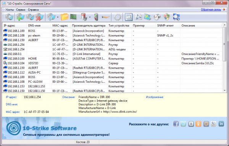Expand dropdown arrow beside host info icon
The image size is (229, 146).
[x=58, y=17]
